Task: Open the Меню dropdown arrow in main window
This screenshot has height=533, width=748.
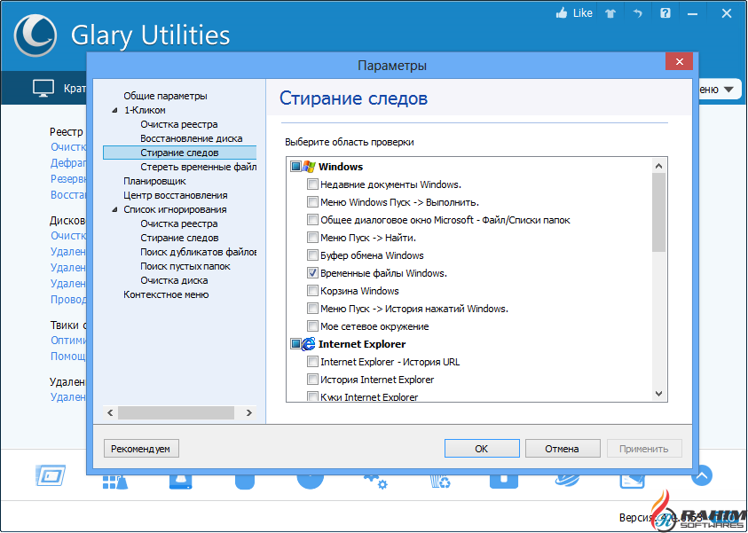Action: pyautogui.click(x=728, y=90)
